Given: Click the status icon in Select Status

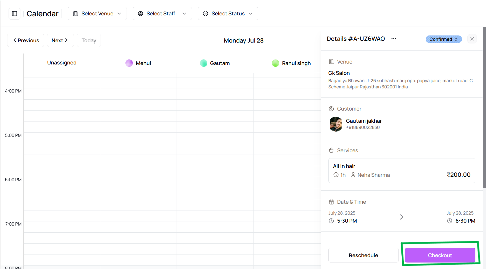Looking at the screenshot, I should coord(206,14).
